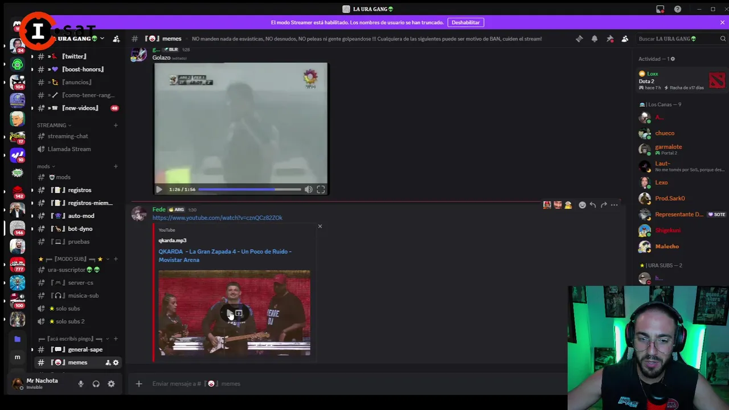Open the inbox icon in title bar
Image resolution: width=729 pixels, height=410 pixels.
(x=660, y=9)
